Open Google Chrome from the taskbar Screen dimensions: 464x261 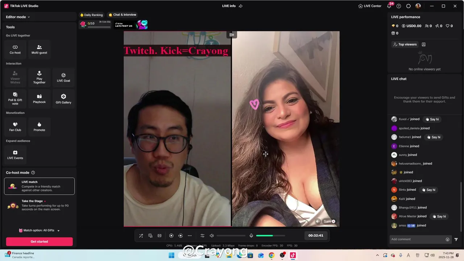(272, 255)
